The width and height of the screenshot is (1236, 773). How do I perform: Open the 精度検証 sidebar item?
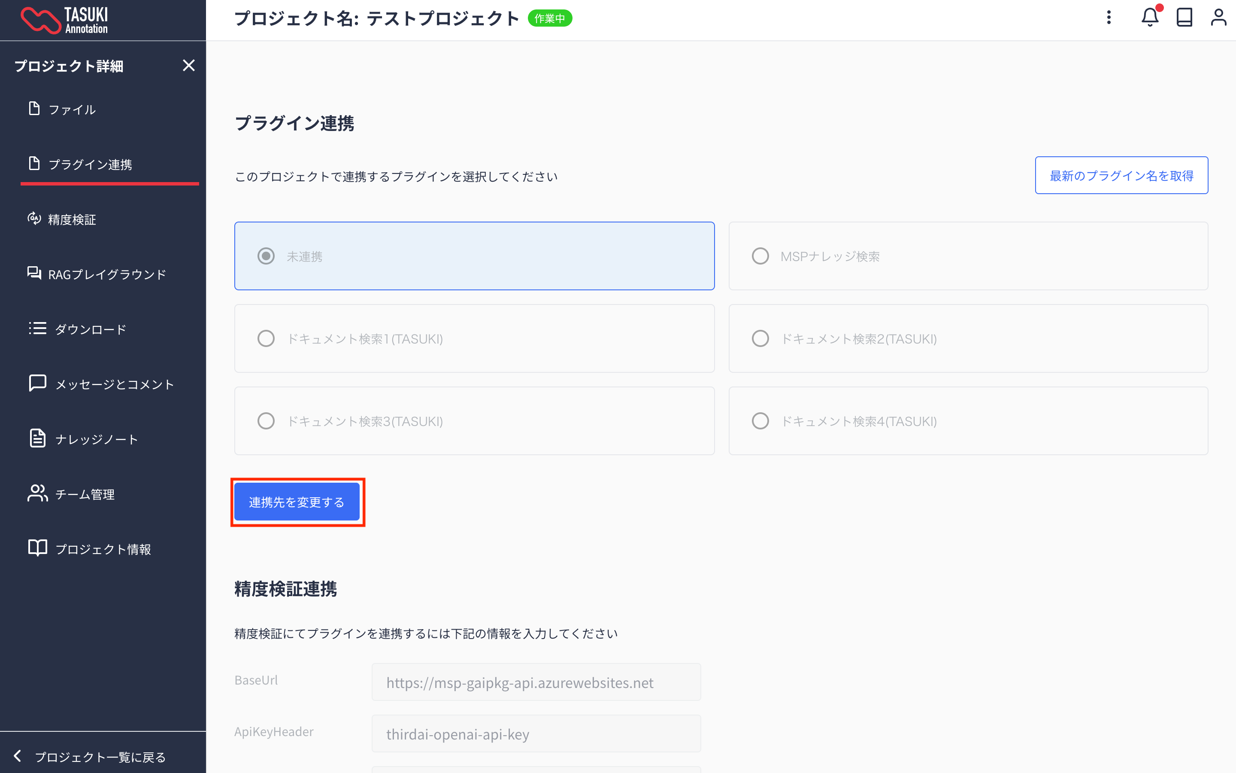72,219
